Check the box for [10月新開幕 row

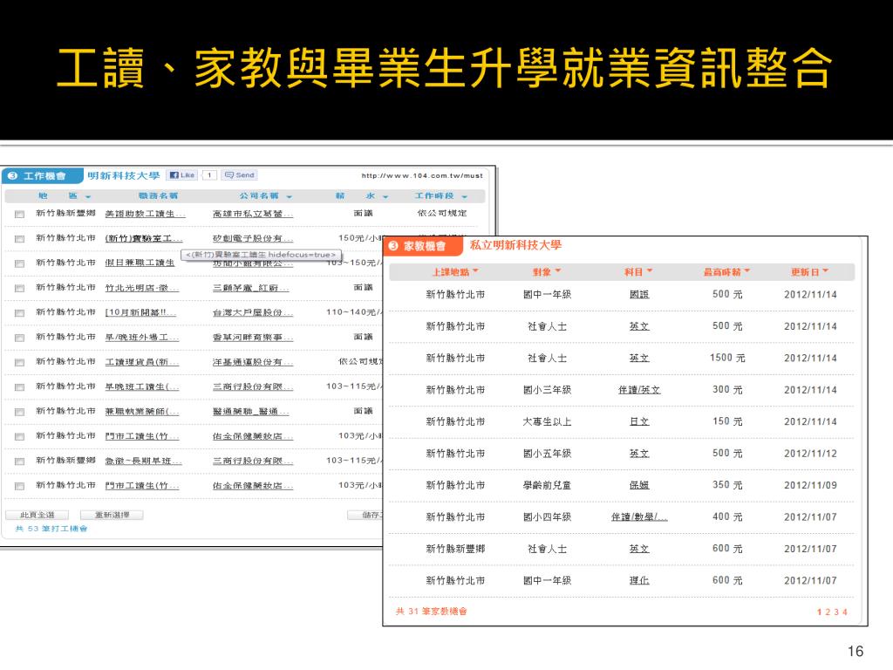(x=19, y=313)
